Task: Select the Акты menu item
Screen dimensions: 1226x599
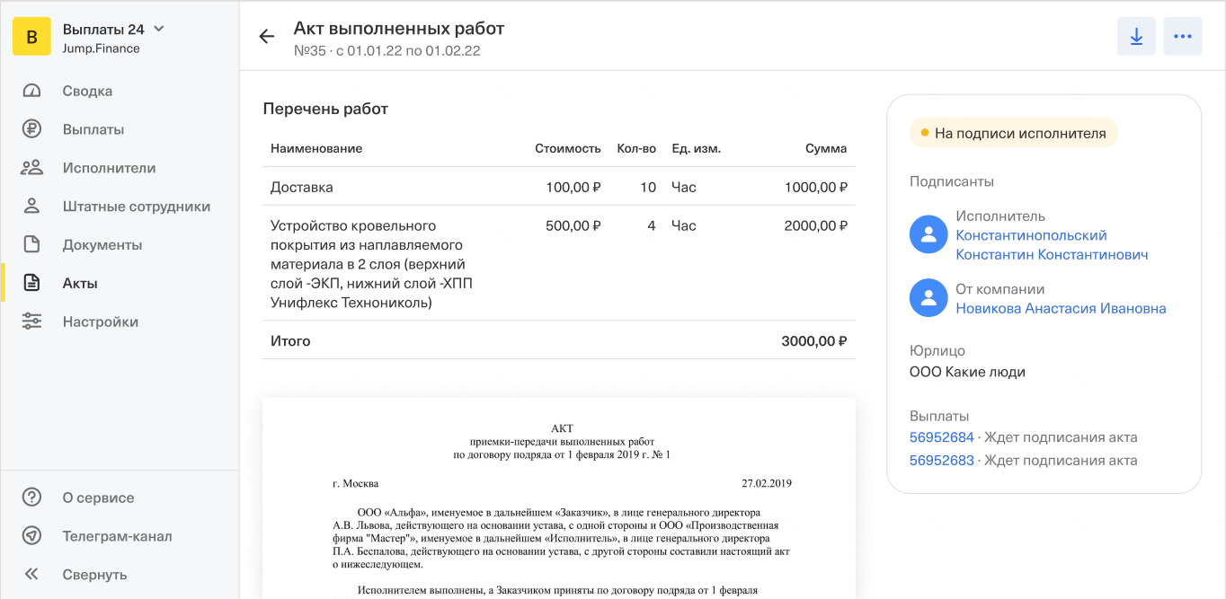Action: click(80, 283)
